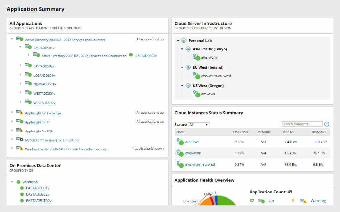Click the aws-wpm instance icon in infrastructure tree
Viewport: 340px width, 212px height.
click(196, 57)
